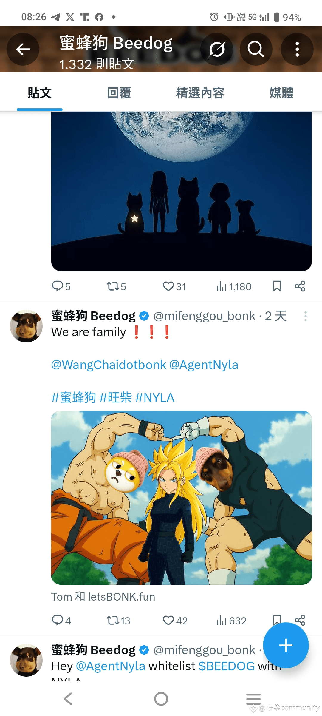Open profile overflow three-dot menu
Viewport: 322px width, 716px height.
tap(297, 49)
